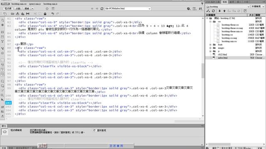The width and height of the screenshot is (266, 149).
Task: Switch to 分割 split view
Action: click(18, 9)
